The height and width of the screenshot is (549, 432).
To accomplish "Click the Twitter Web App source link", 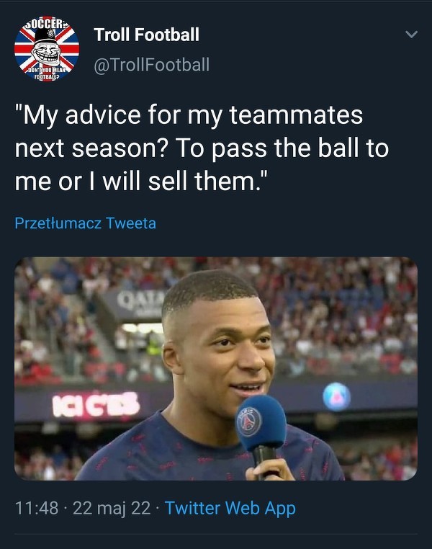I will [x=230, y=509].
